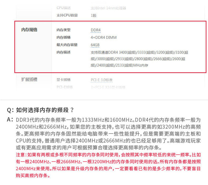The width and height of the screenshot is (208, 185).
Task: Click the red 注意 warning paragraph
Action: point(108,165)
